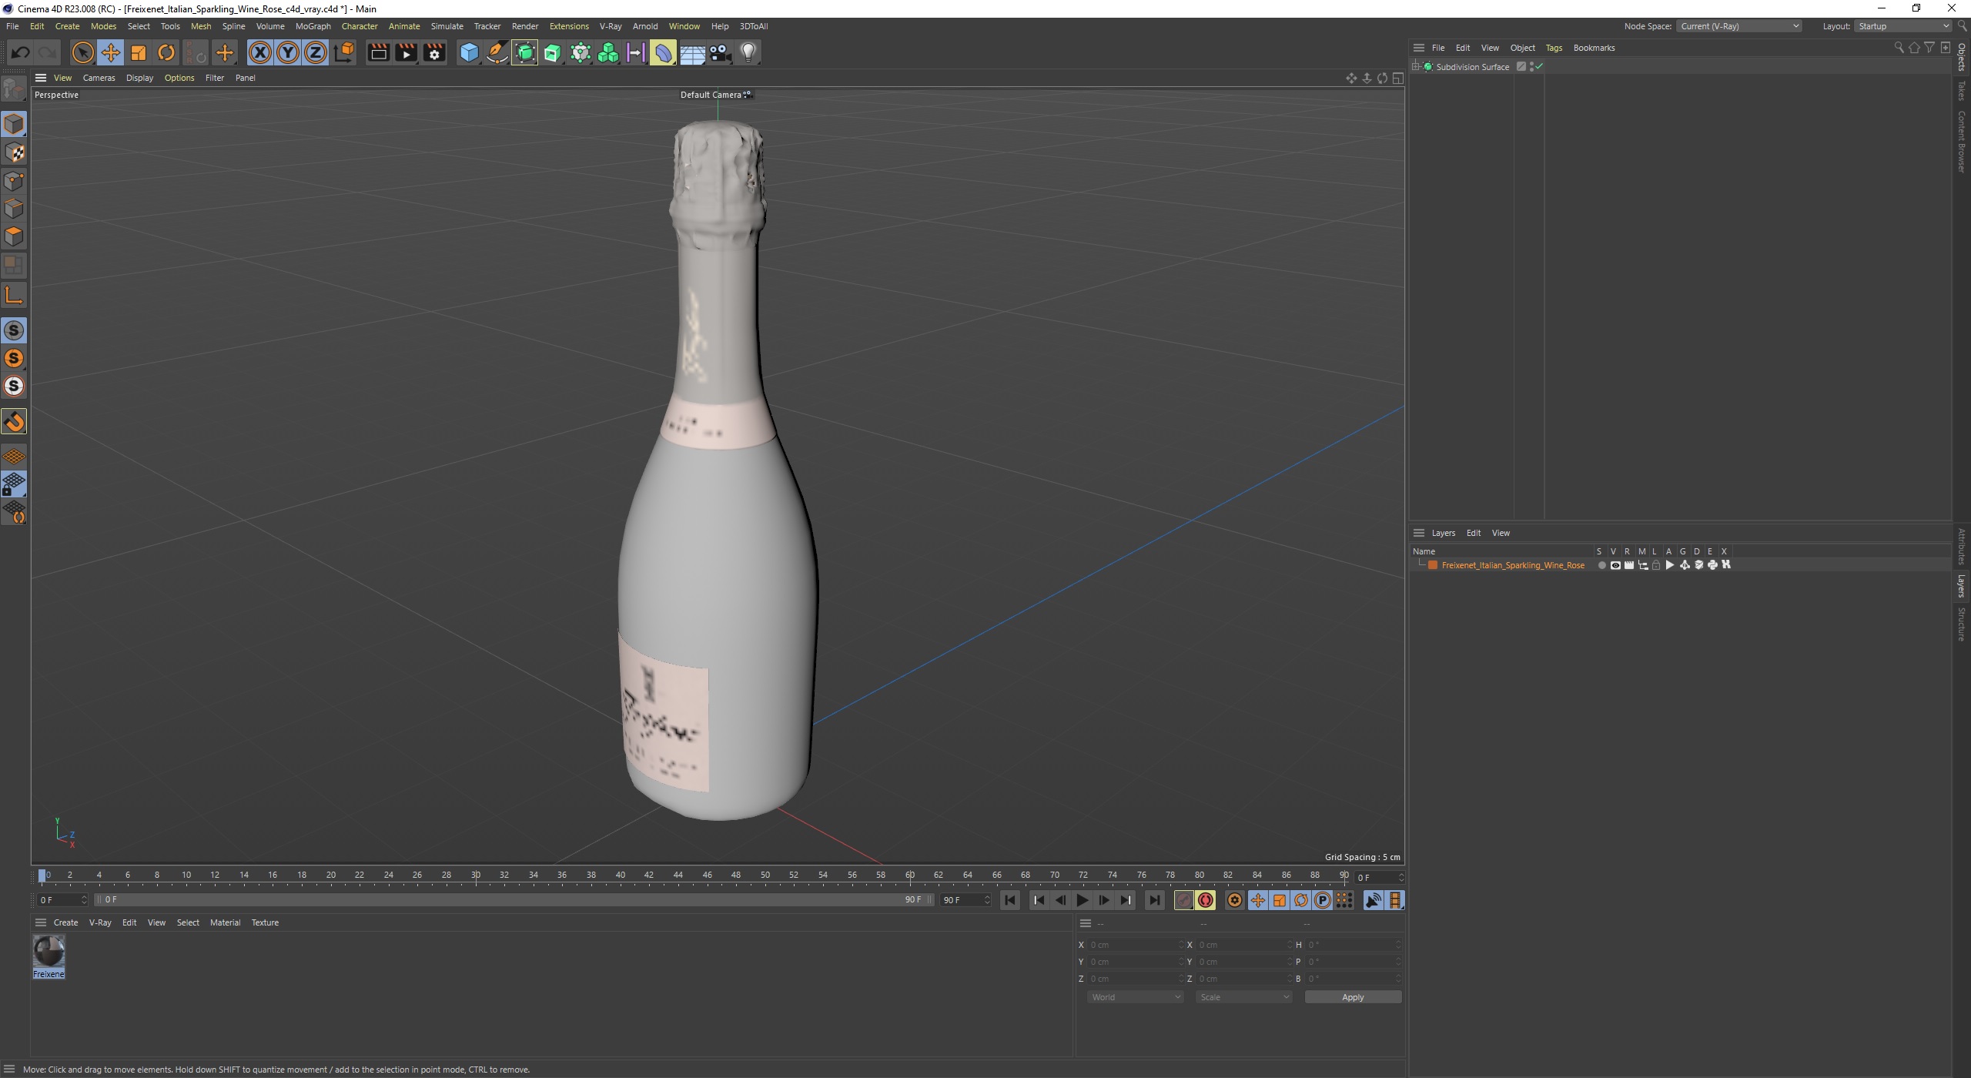Viewport: 1971px width, 1078px height.
Task: Switch to Edges mode
Action: click(x=14, y=209)
